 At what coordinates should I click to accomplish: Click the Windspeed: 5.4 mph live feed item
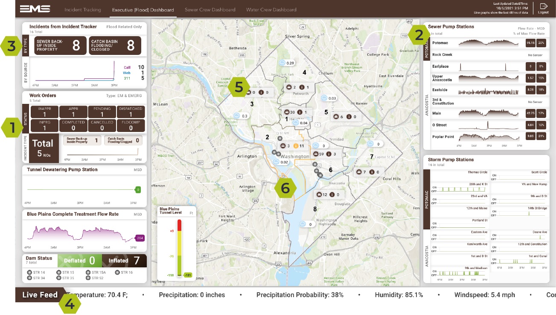pyautogui.click(x=484, y=295)
